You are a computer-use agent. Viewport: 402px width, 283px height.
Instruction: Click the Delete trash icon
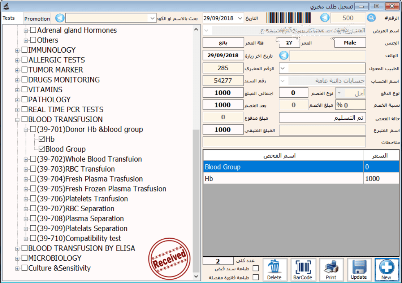275,270
